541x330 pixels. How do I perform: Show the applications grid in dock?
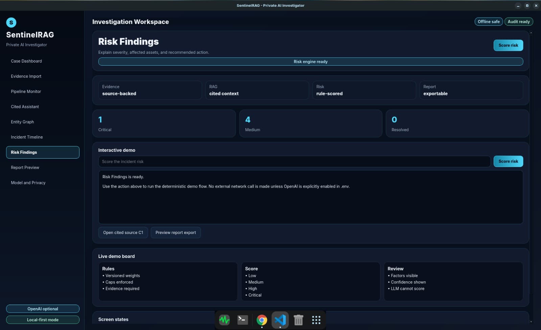click(x=316, y=320)
